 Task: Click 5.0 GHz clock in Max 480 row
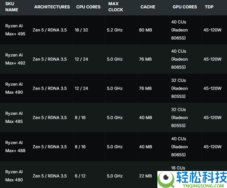tap(115, 176)
